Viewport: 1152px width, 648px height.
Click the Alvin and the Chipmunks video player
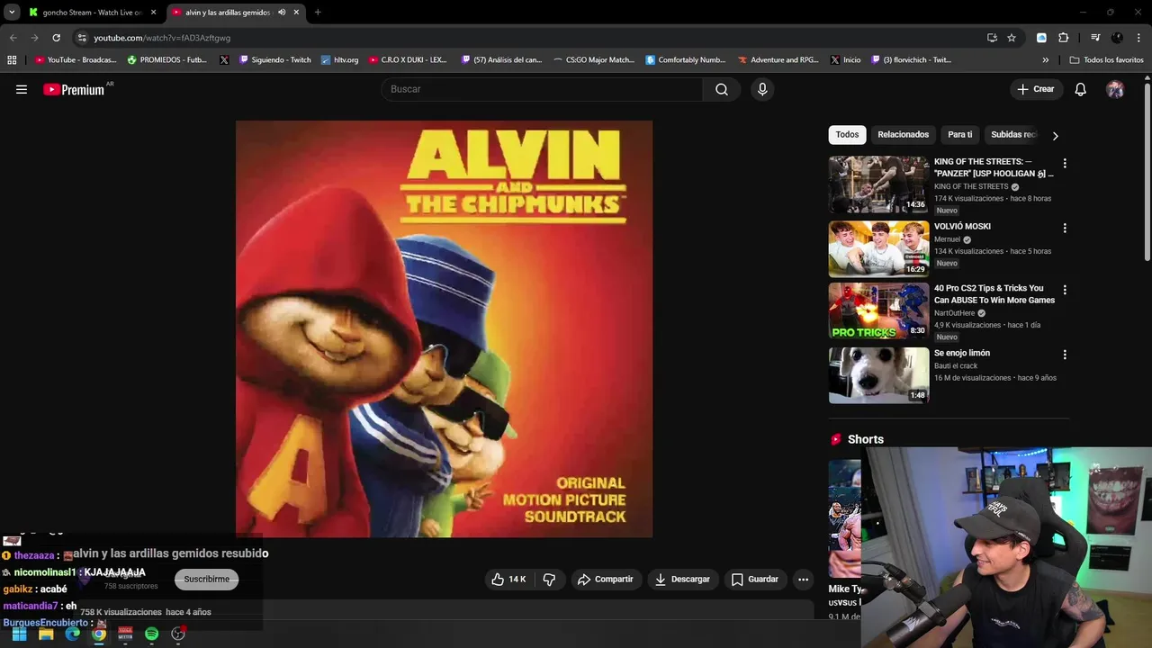444,329
